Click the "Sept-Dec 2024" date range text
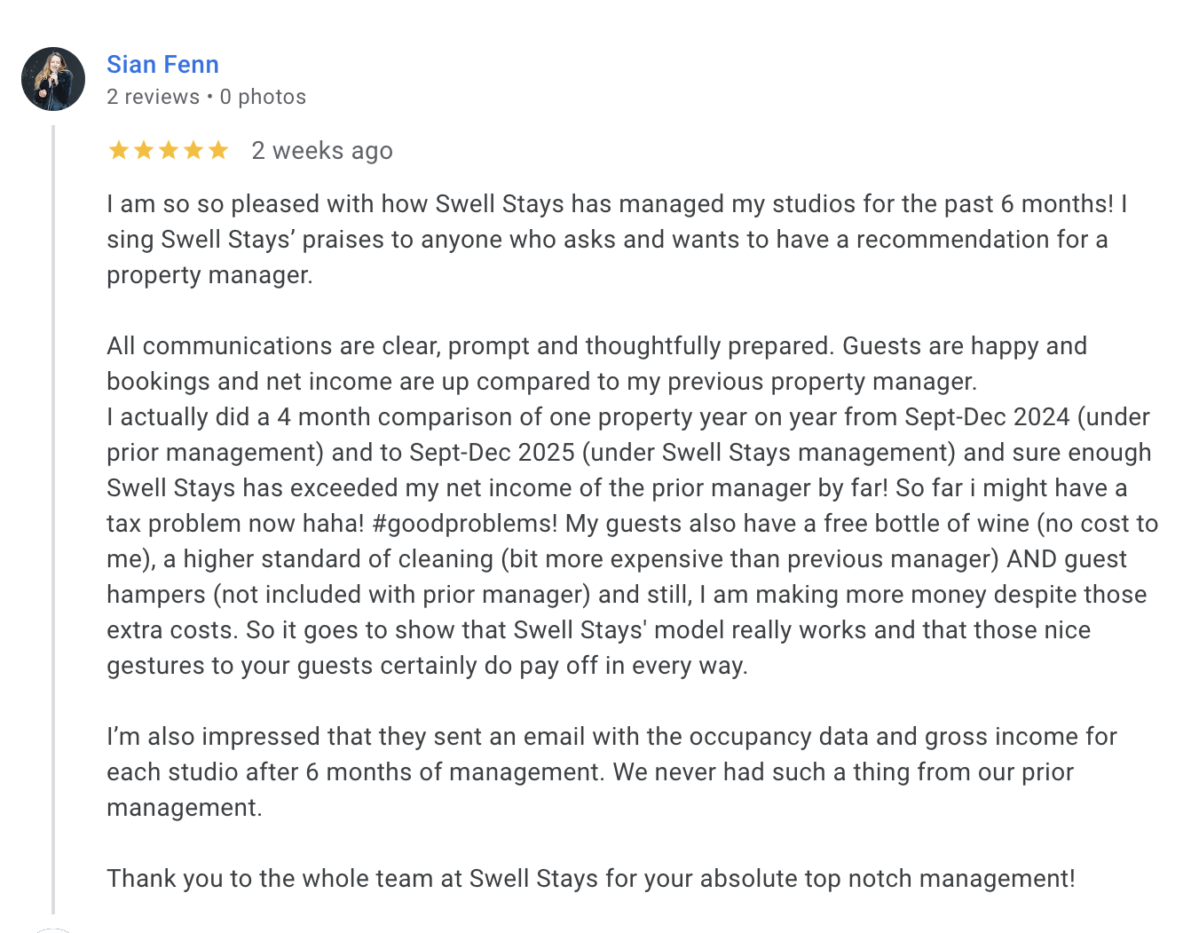 click(x=987, y=417)
